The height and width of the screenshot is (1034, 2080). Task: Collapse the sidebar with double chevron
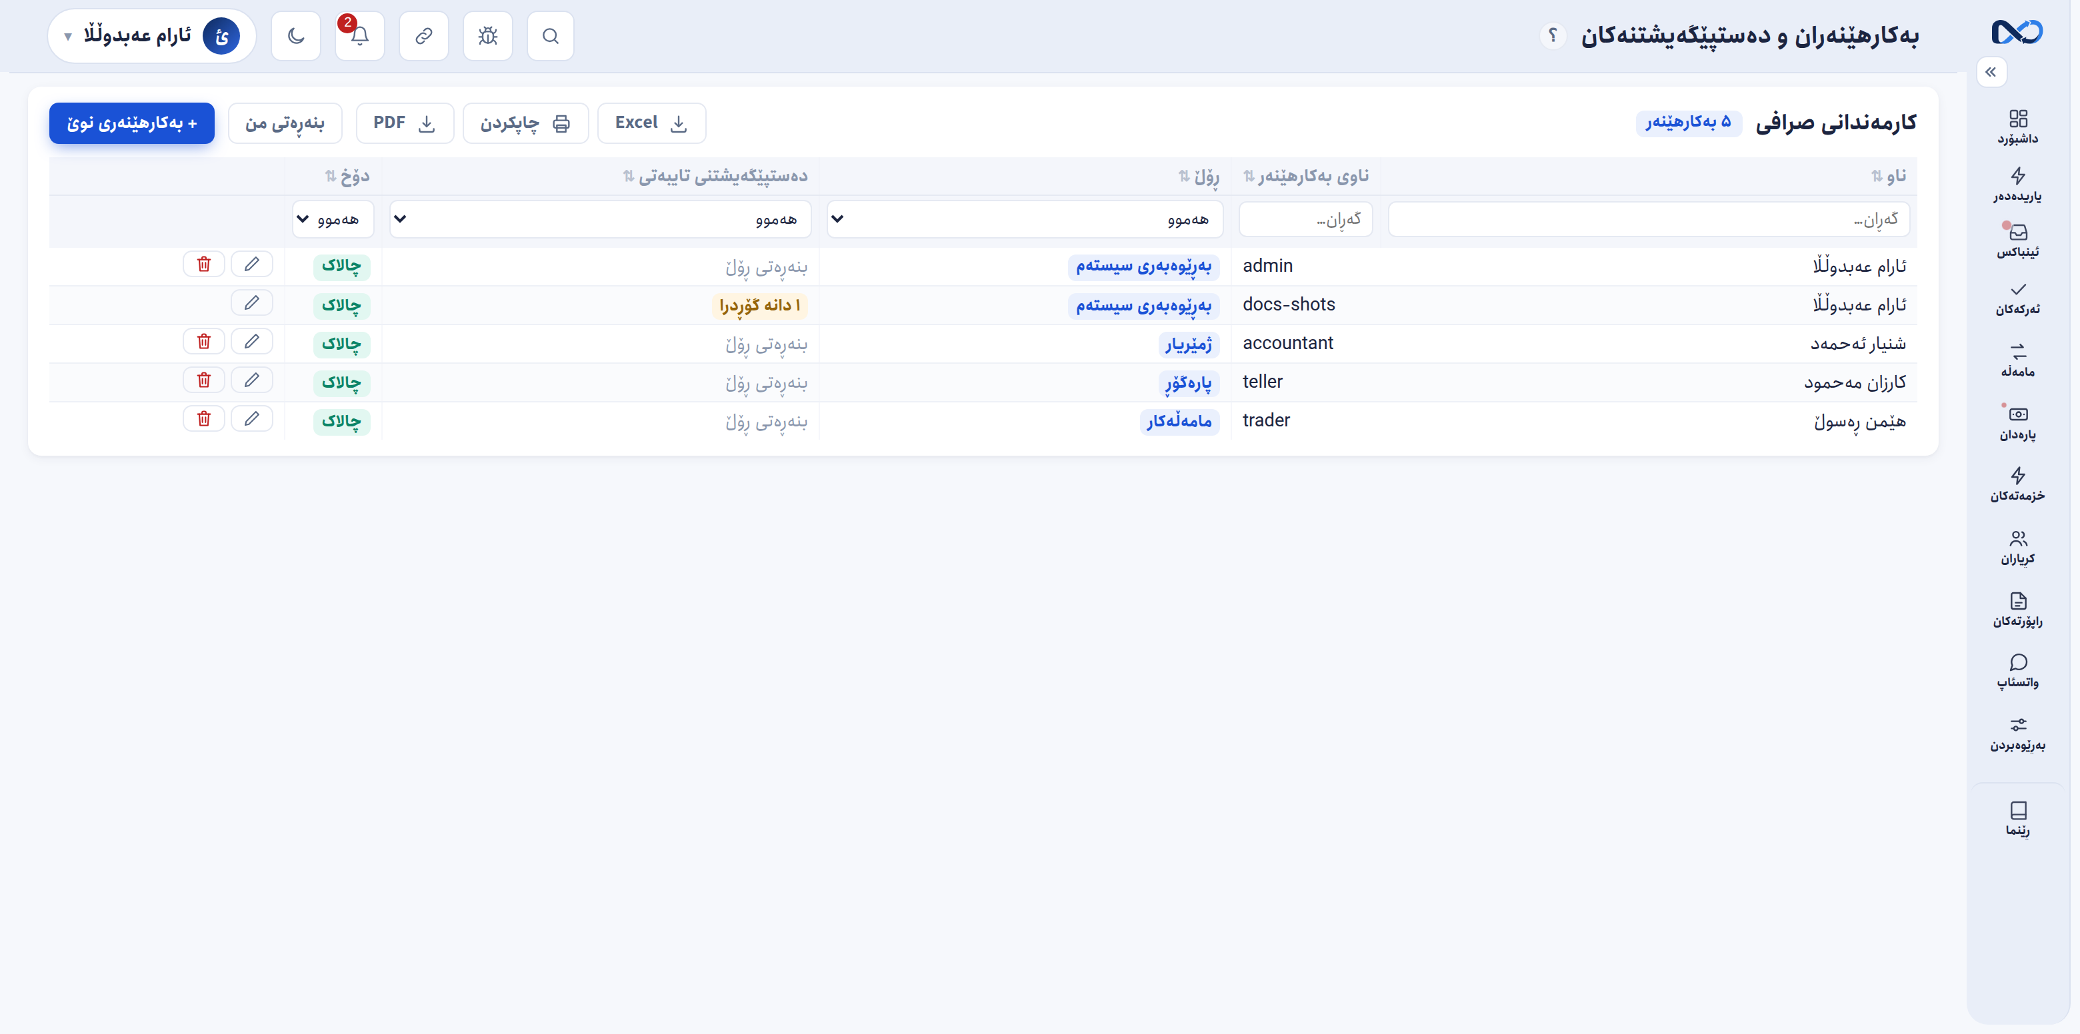click(x=1991, y=72)
